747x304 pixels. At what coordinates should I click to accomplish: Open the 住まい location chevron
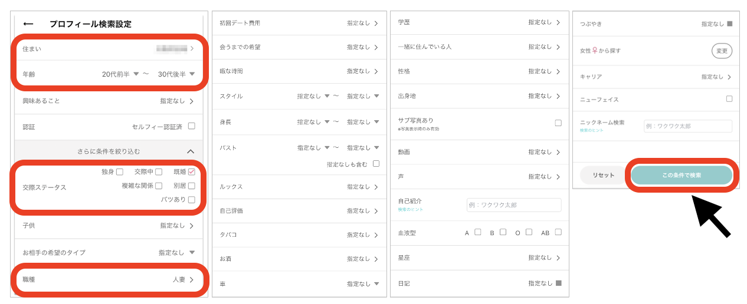click(x=192, y=49)
